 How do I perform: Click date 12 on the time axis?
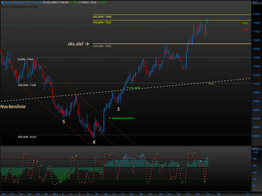(x=123, y=194)
